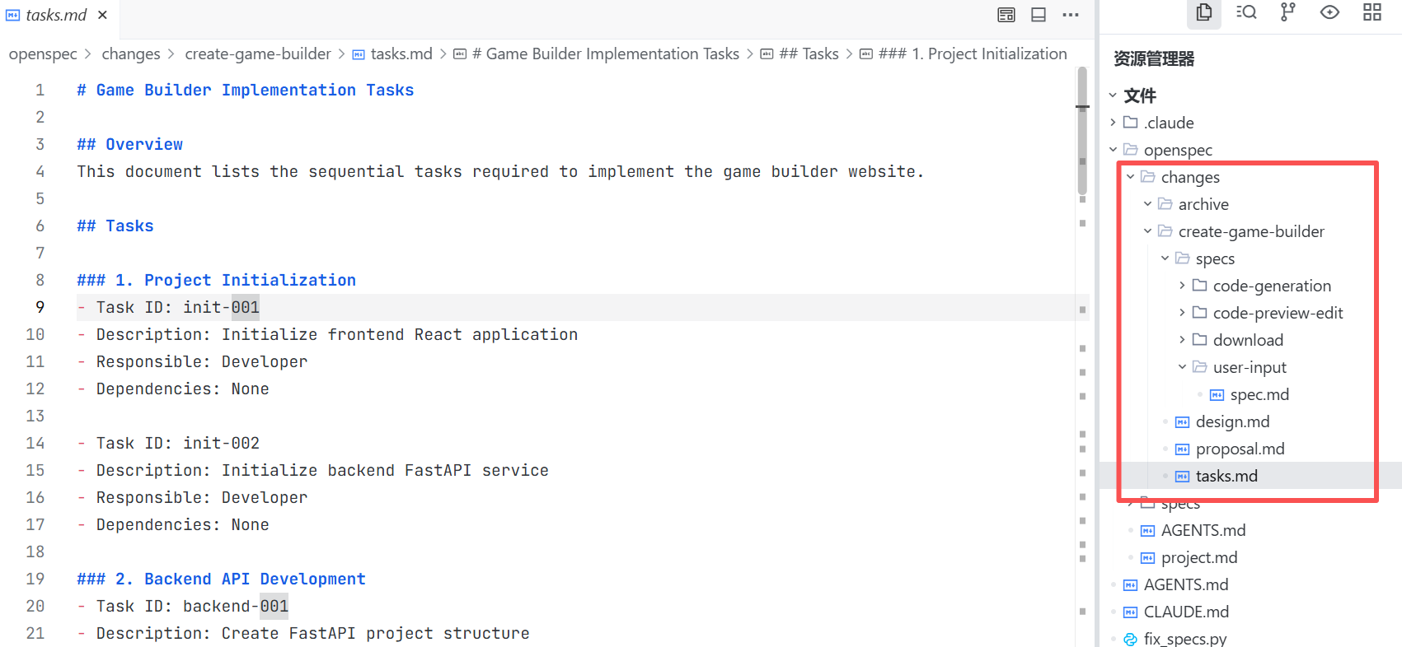Select the fix_specs.py Python file
This screenshot has height=647, width=1402.
coord(1184,639)
